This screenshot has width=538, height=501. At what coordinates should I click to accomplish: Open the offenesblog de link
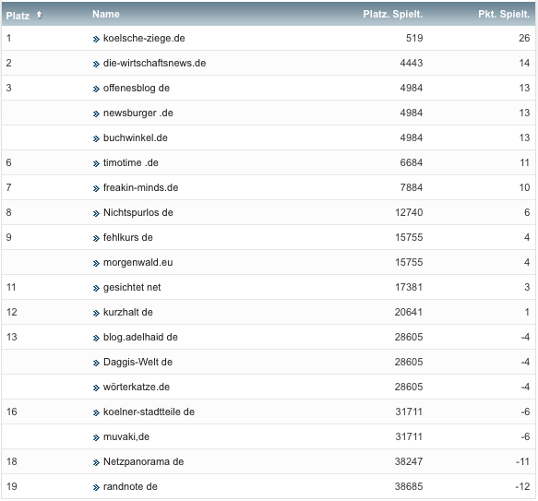(x=137, y=88)
